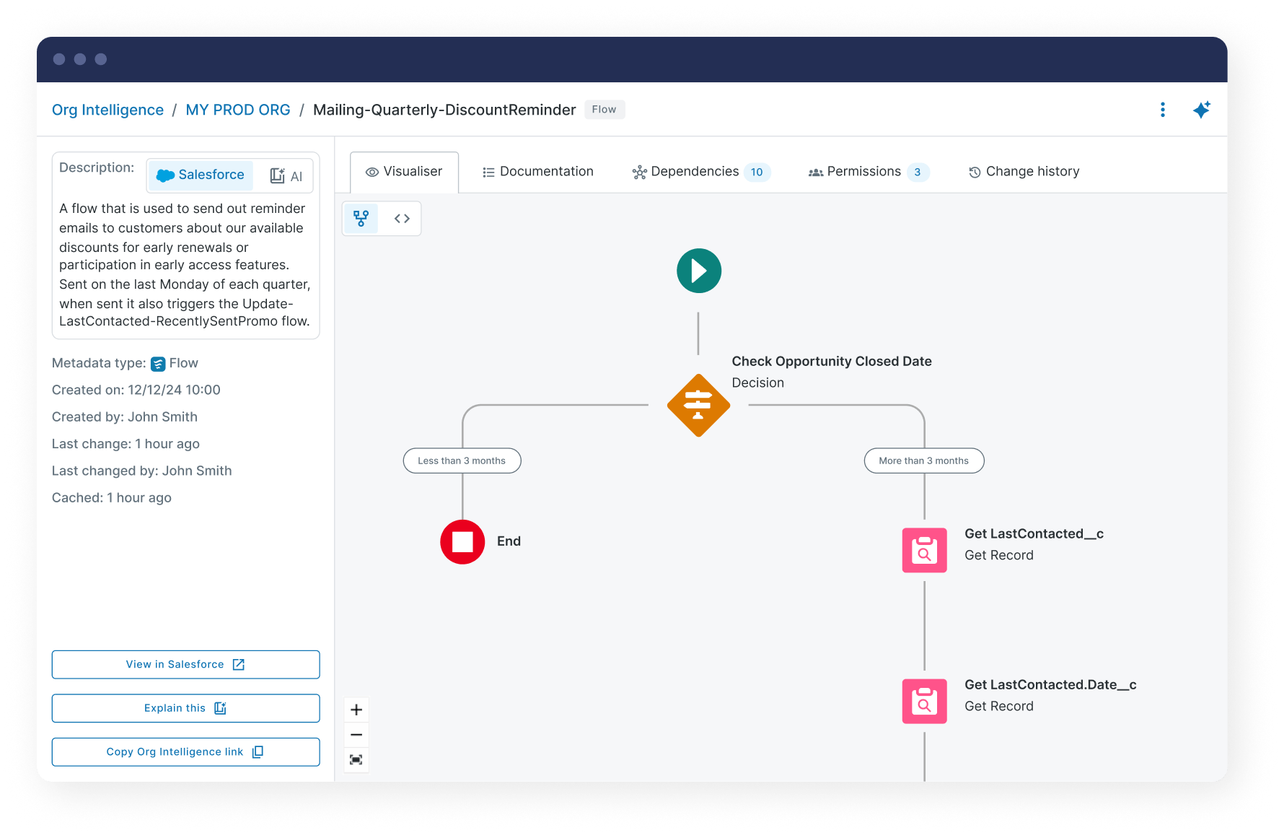Click the fit-to-screen canvas icon
The width and height of the screenshot is (1279, 833).
click(356, 760)
